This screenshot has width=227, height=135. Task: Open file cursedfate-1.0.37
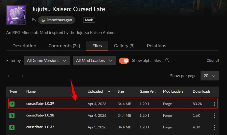40,127
